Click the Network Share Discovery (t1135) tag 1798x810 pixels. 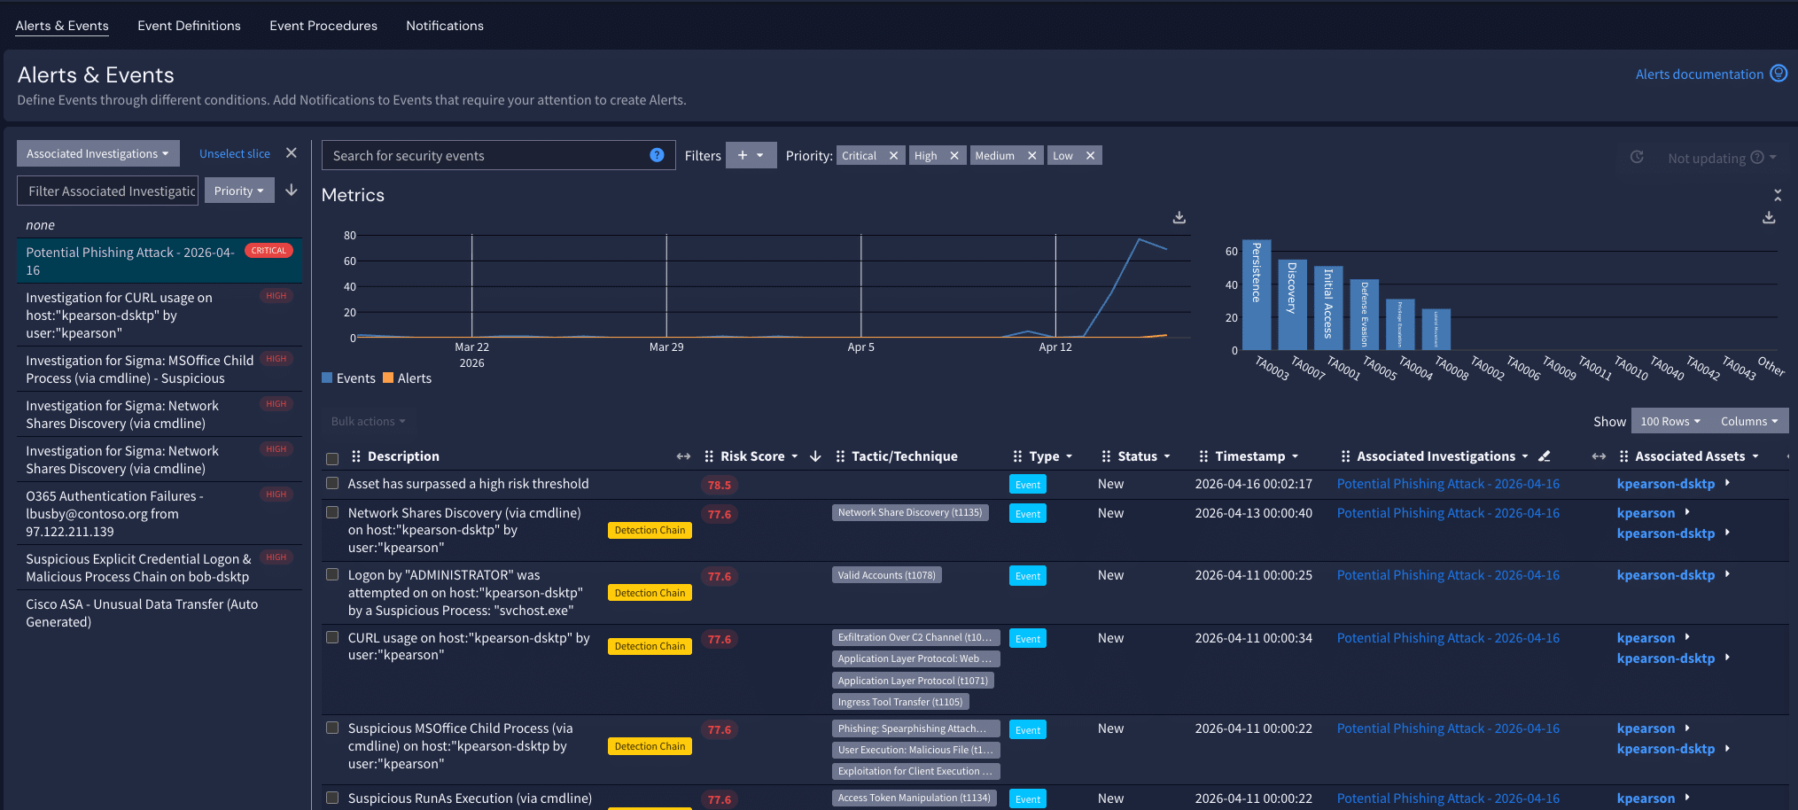910,512
